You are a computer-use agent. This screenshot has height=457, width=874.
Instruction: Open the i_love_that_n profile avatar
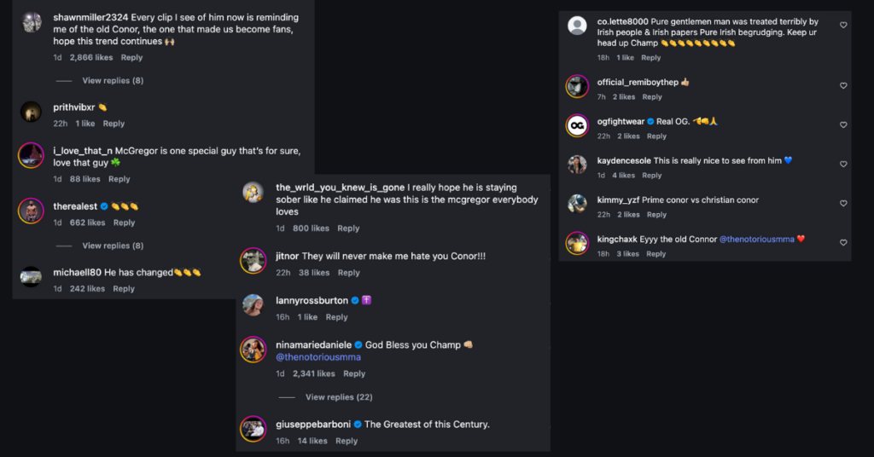point(32,154)
